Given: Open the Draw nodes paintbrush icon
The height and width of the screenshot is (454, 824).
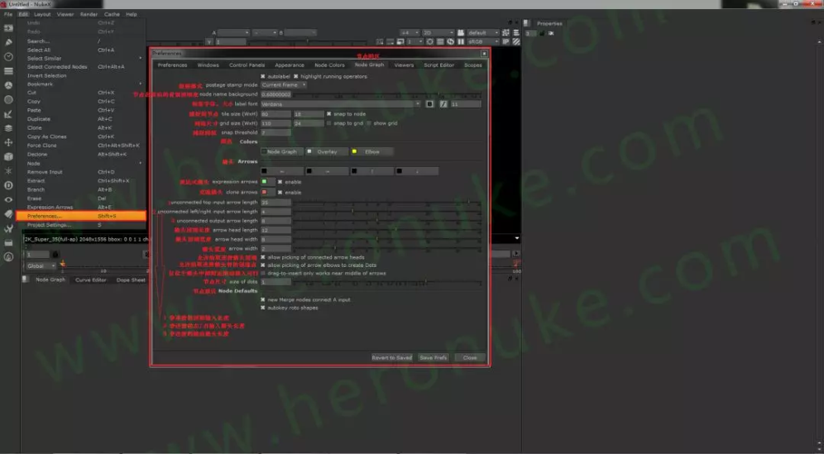Looking at the screenshot, I should coord(8,42).
